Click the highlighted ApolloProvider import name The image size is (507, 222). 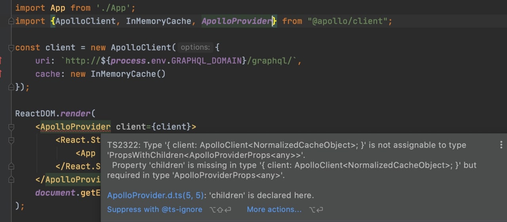[236, 21]
